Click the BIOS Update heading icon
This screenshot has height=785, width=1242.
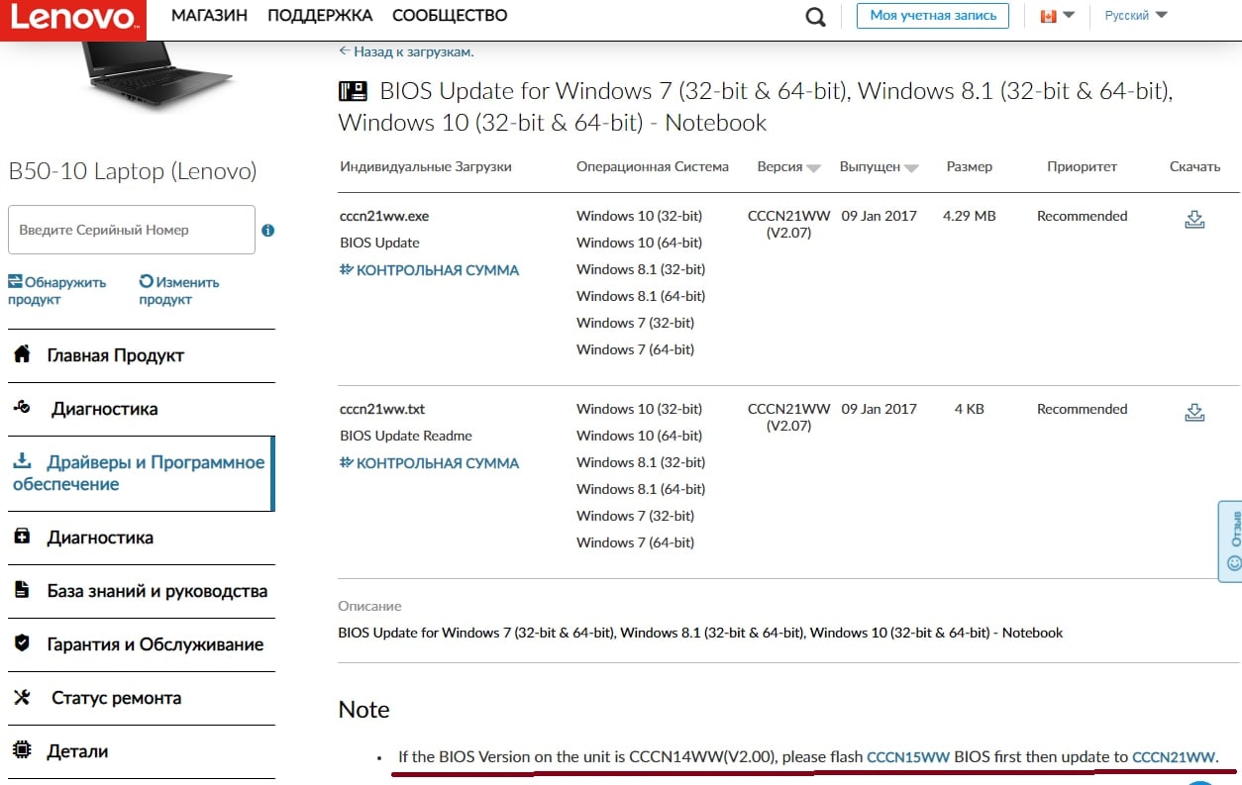click(353, 92)
